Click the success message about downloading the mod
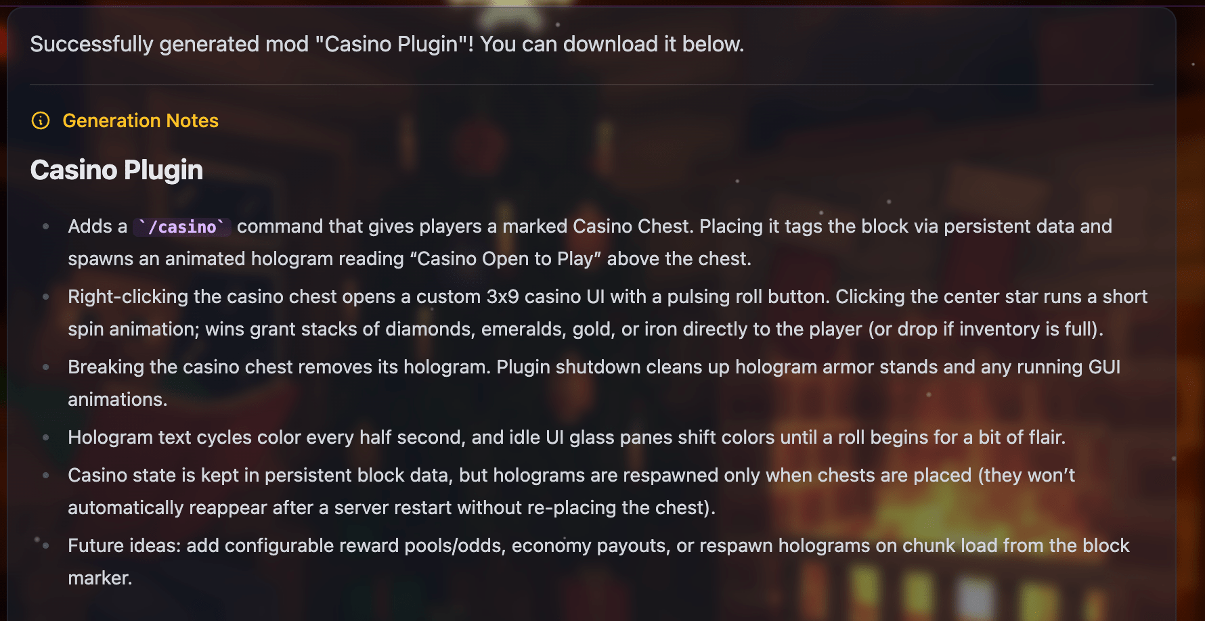 tap(387, 45)
